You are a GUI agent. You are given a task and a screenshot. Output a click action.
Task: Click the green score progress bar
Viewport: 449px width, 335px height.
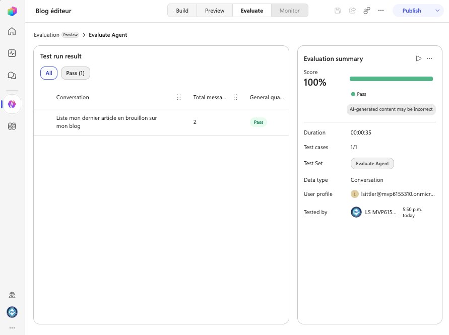tap(391, 79)
